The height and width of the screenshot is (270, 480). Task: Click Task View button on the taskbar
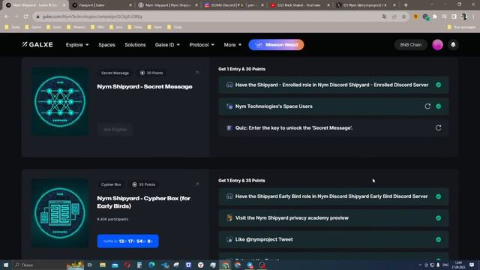click(x=90, y=265)
